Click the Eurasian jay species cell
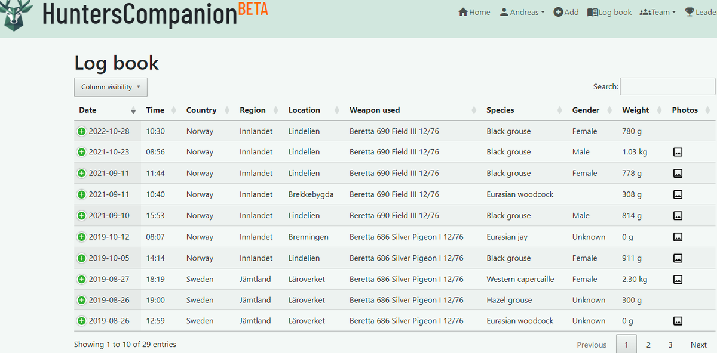The image size is (717, 353). tap(507, 237)
